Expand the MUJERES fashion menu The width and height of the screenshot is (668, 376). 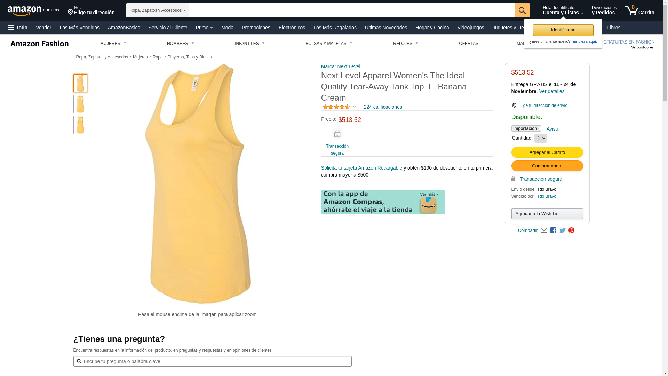113,44
